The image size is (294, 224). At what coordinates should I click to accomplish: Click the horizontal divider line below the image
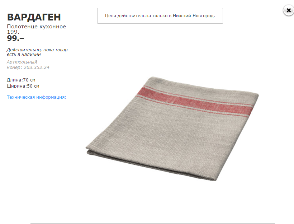tap(153, 223)
